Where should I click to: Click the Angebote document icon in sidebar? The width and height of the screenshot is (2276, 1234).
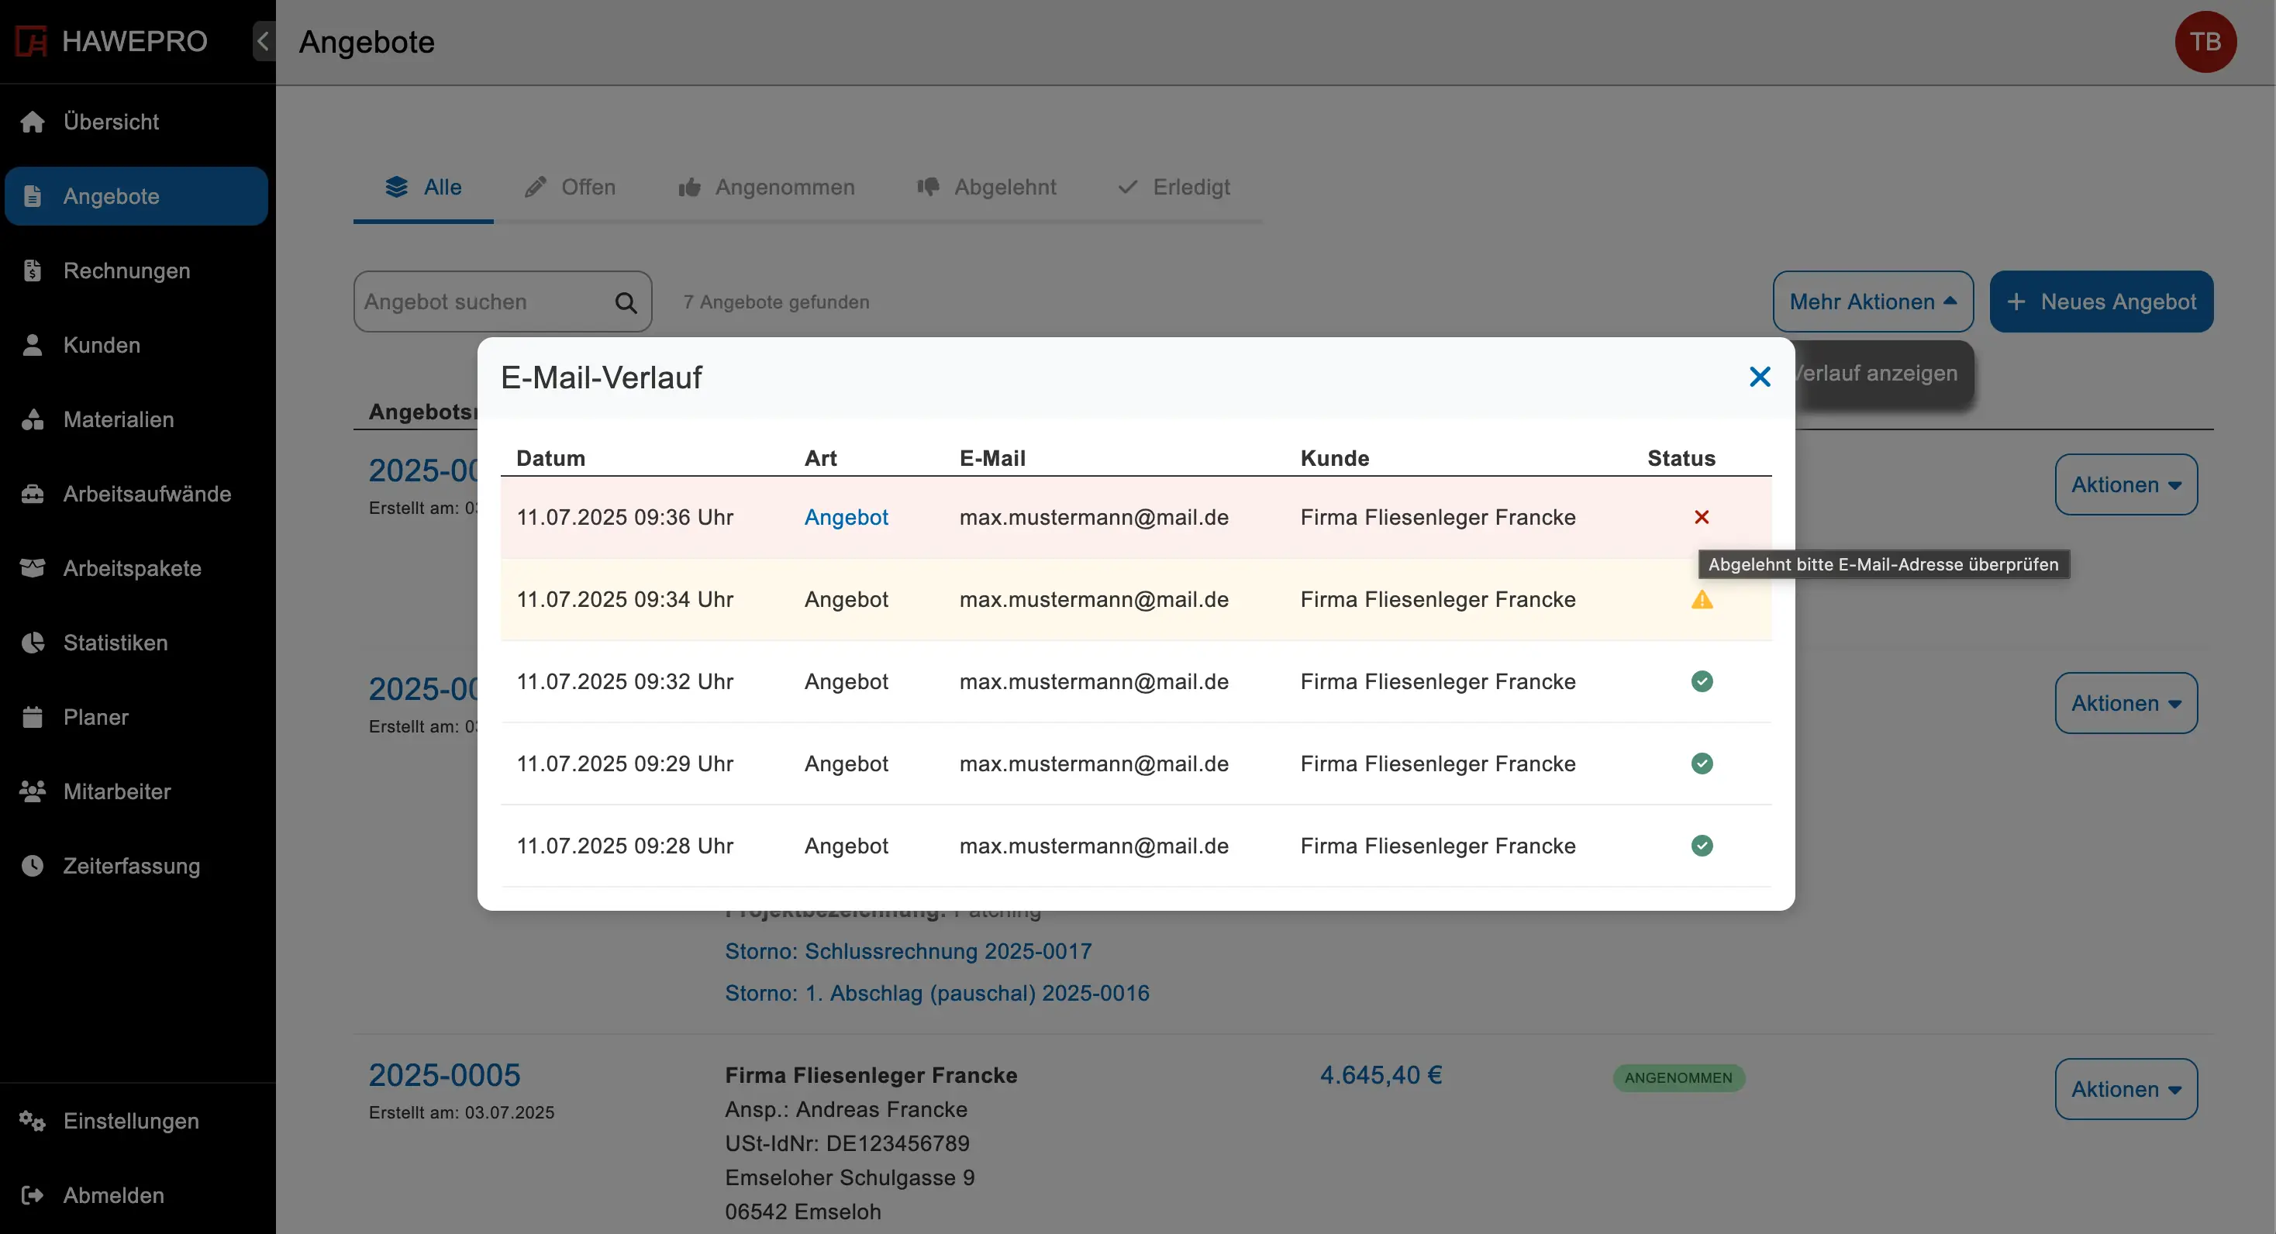click(x=33, y=196)
